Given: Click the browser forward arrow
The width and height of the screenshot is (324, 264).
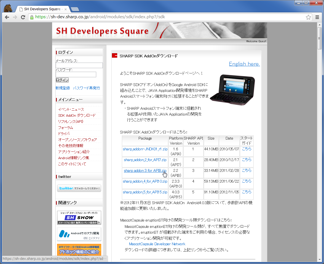Looking at the screenshot, I should [15, 17].
